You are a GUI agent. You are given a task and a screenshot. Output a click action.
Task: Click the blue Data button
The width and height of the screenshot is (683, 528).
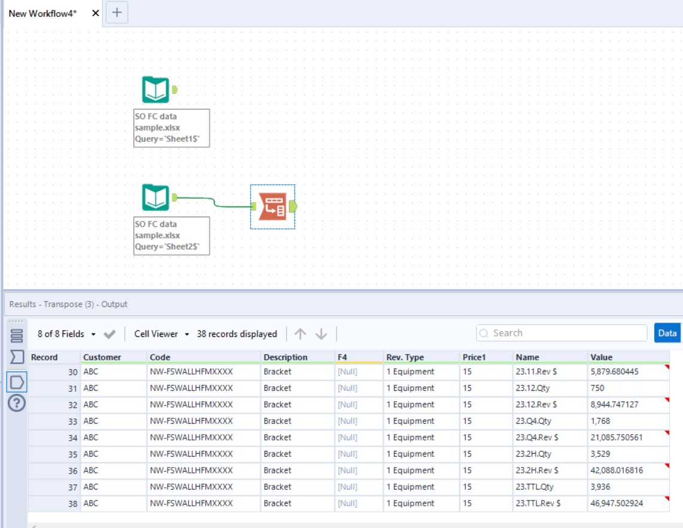point(667,333)
